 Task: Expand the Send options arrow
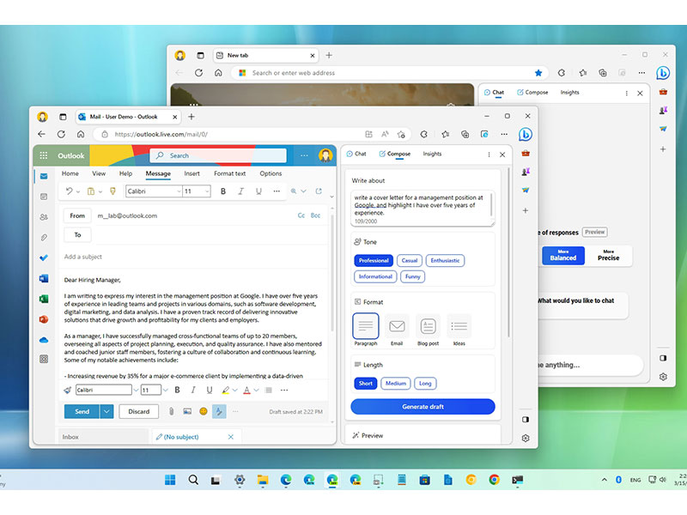pos(106,412)
